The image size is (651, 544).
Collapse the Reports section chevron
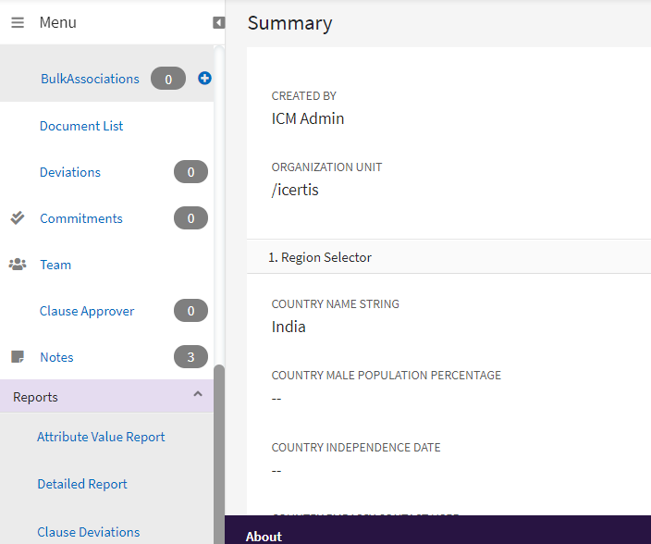[197, 395]
